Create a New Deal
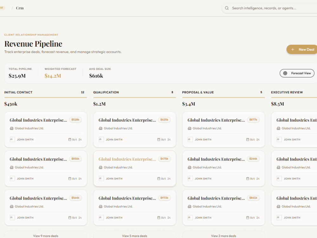Viewport: 317px width, 238px height. pyautogui.click(x=302, y=50)
